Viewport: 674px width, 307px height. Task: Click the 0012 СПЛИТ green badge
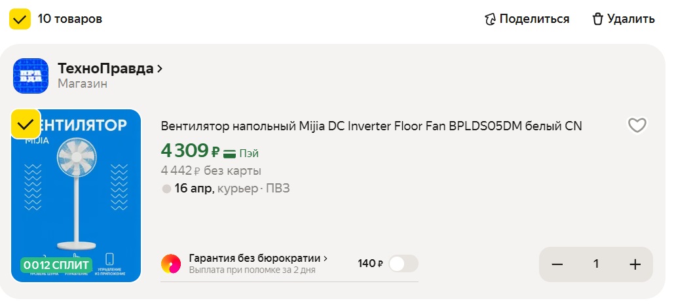(x=55, y=264)
